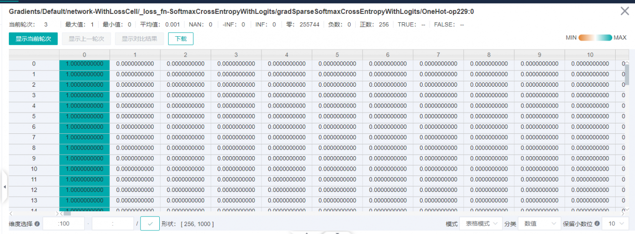Click column header 3
Screen dimensions: 635x234
pos(236,55)
